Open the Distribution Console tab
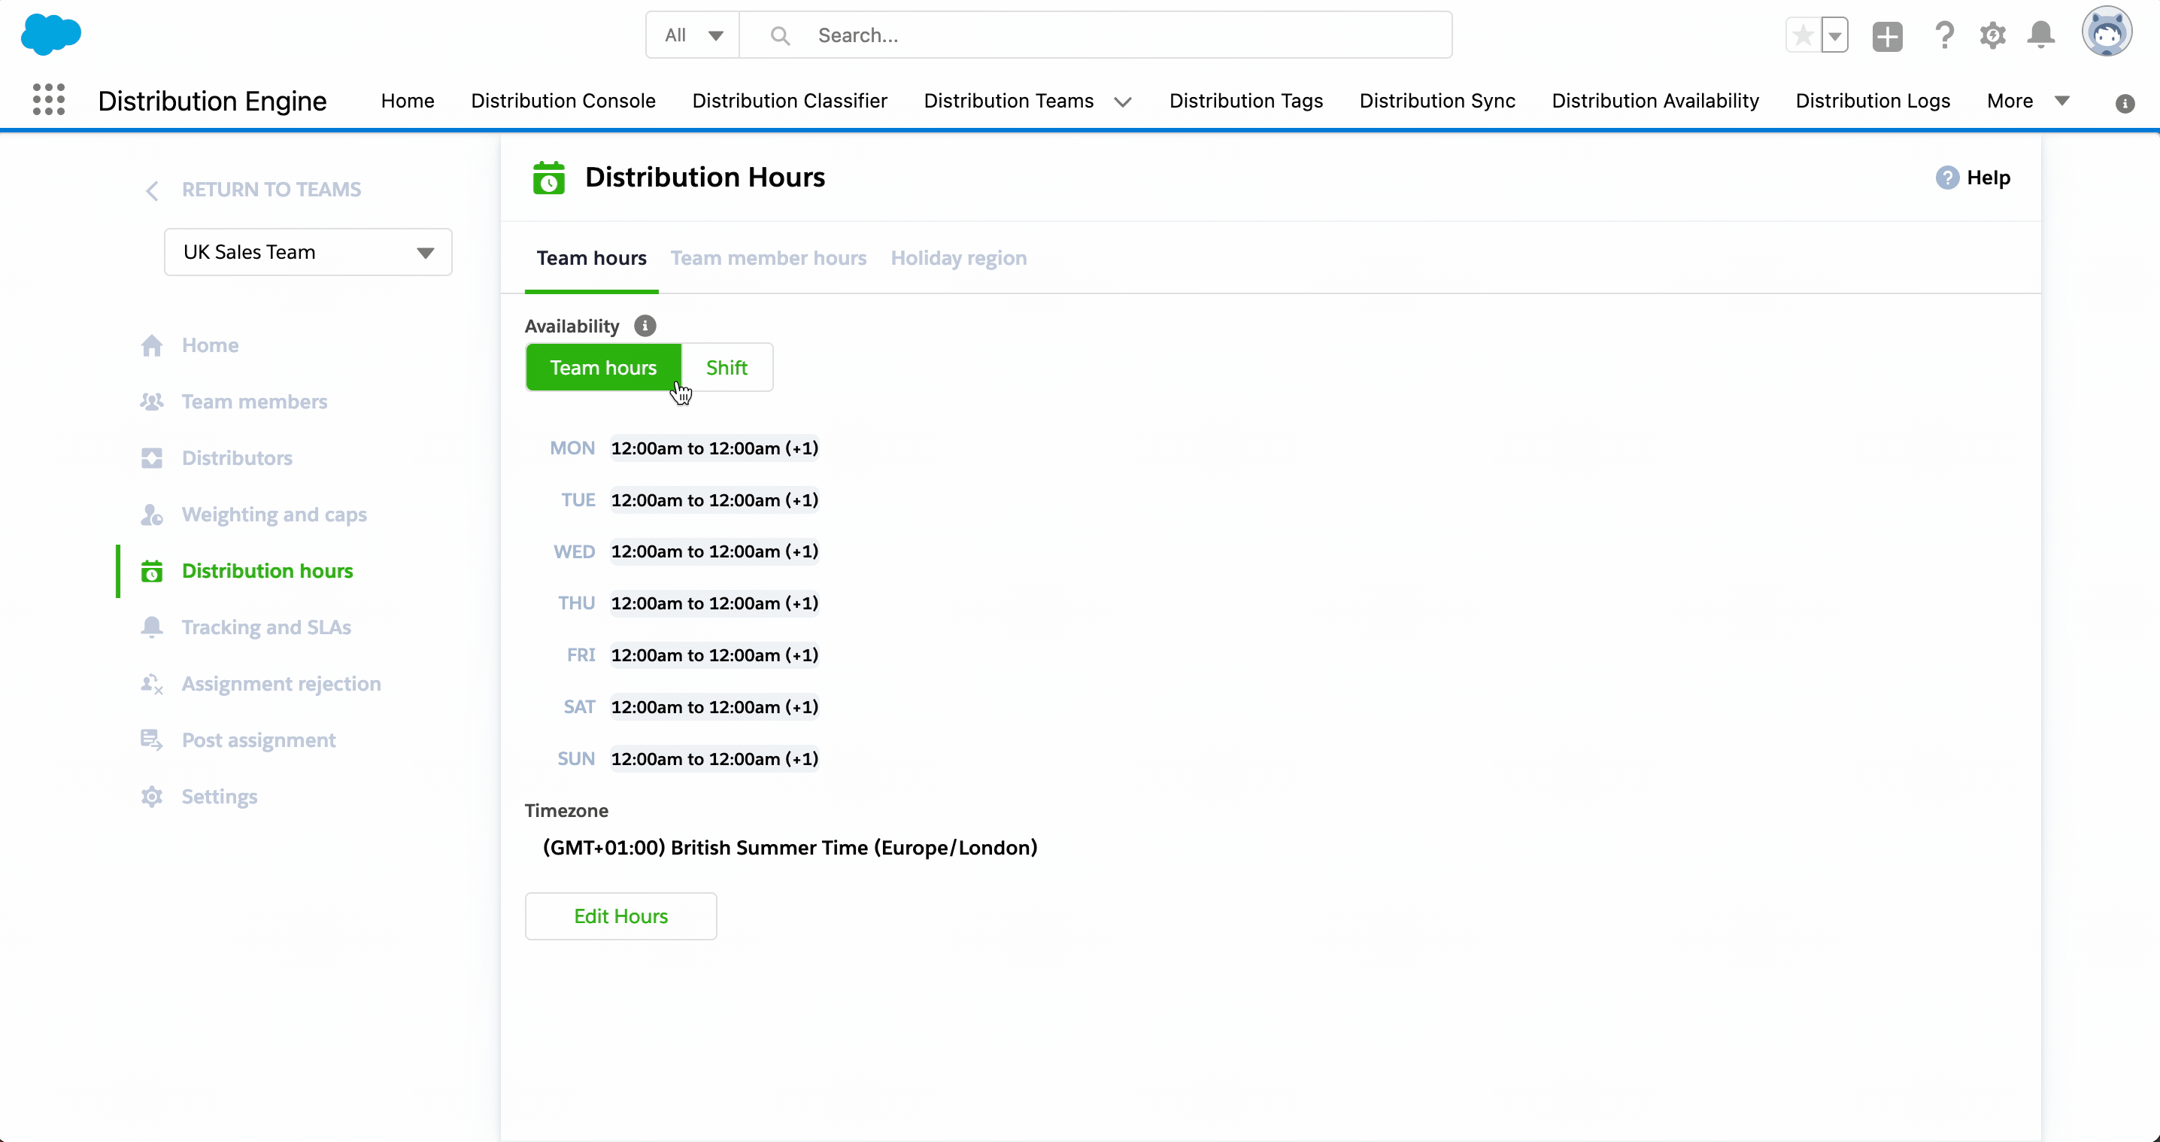The width and height of the screenshot is (2160, 1142). click(563, 101)
